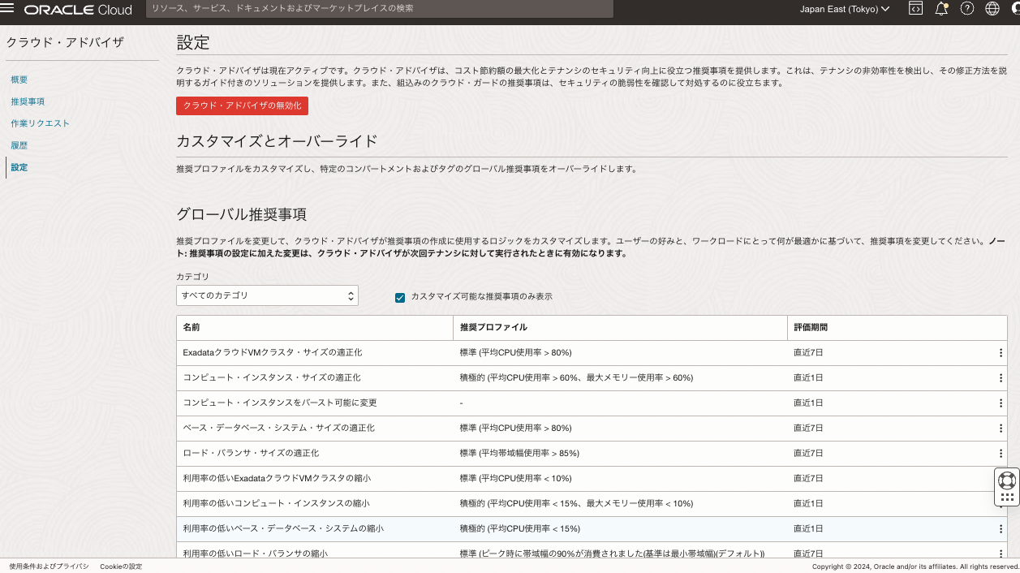
Task: Open the Japan East (Tokyo) region dropdown
Action: (x=844, y=9)
